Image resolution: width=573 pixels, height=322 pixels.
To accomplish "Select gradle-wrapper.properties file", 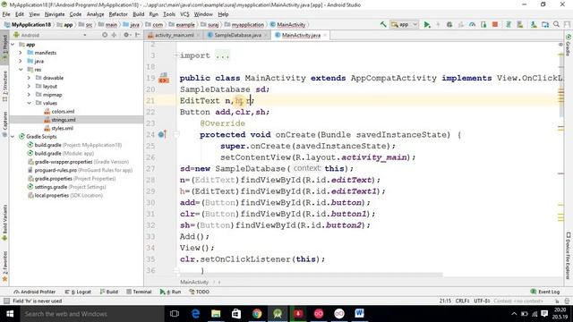I will point(78,162).
